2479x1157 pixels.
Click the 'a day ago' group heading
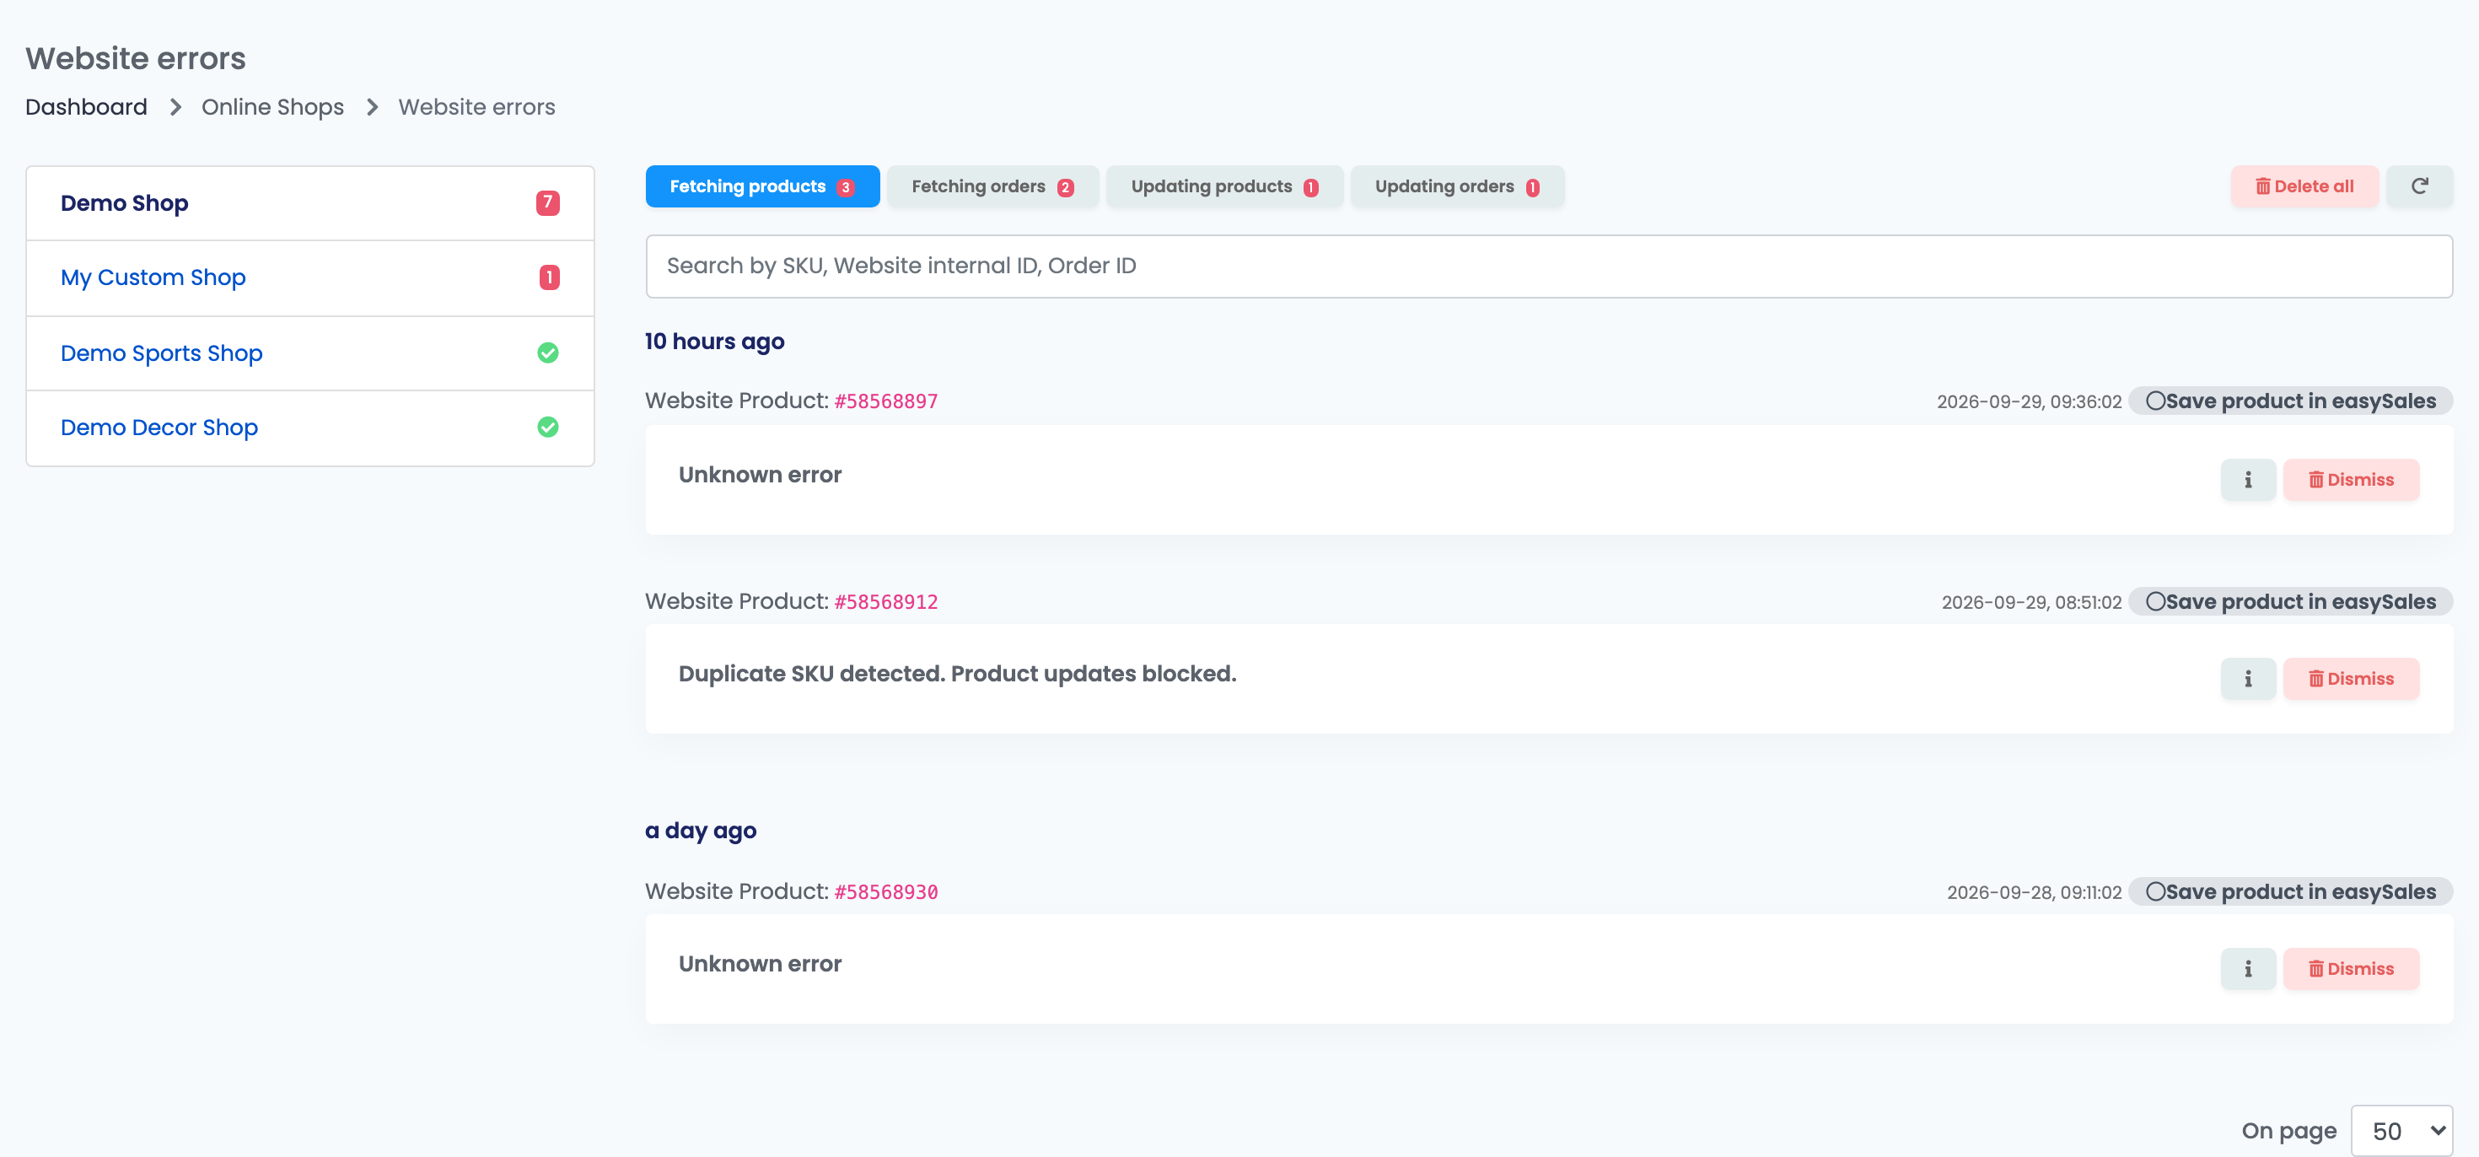tap(701, 831)
